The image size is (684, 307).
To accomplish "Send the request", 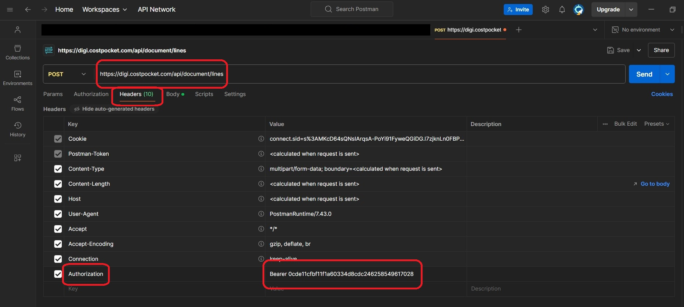I will 644,74.
